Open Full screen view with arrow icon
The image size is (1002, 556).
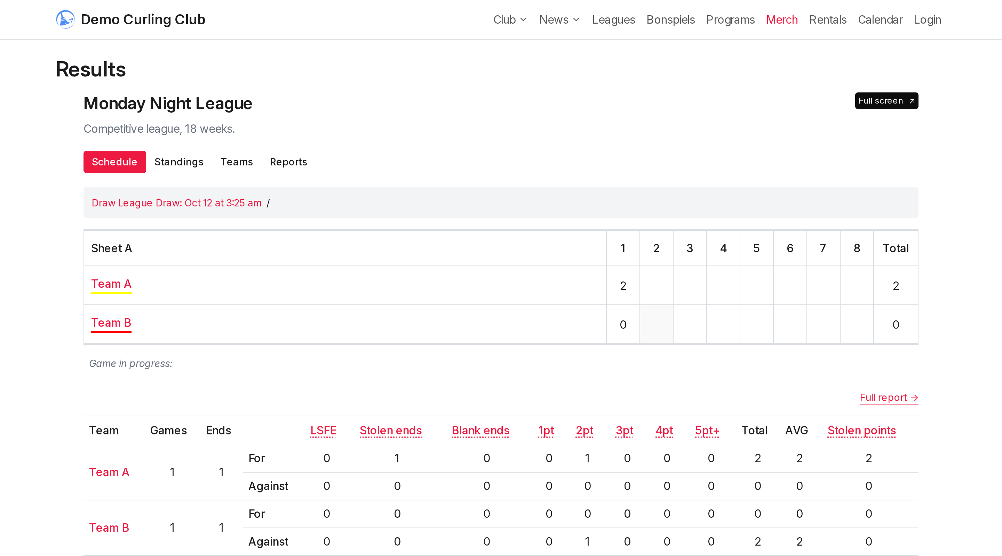[886, 101]
